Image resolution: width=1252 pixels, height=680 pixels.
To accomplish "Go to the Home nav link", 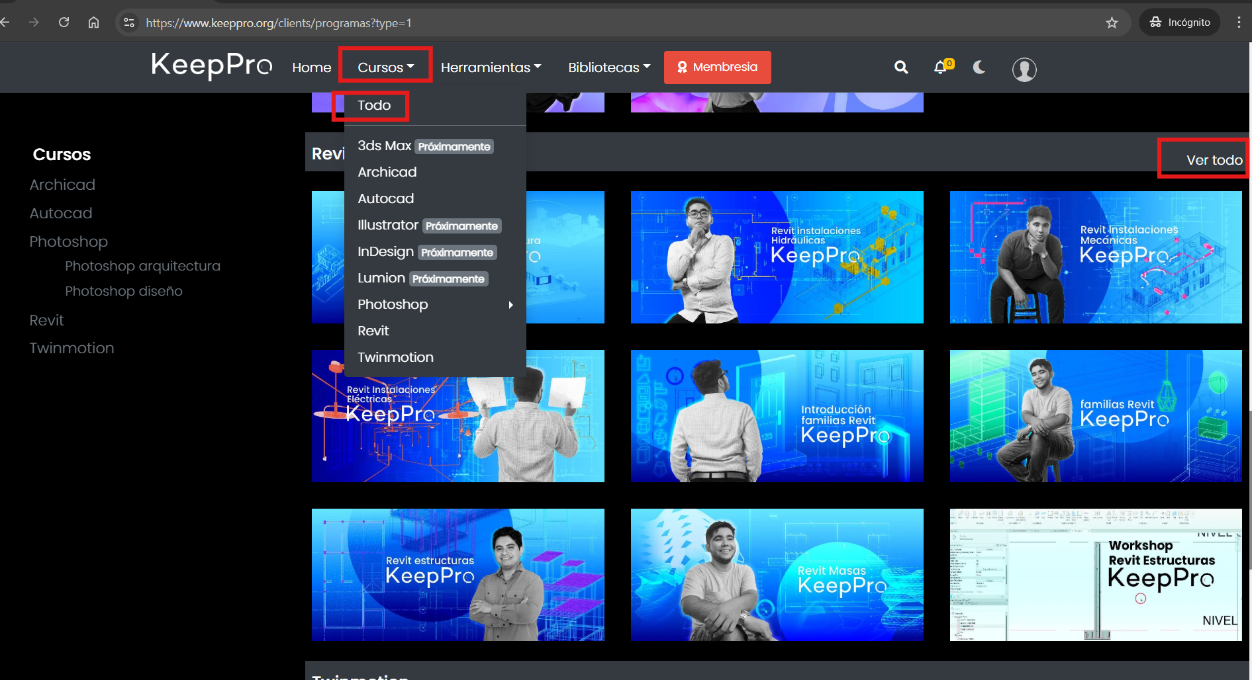I will (312, 67).
